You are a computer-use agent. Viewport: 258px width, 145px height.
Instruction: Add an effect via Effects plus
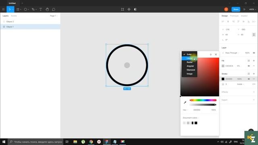254,92
